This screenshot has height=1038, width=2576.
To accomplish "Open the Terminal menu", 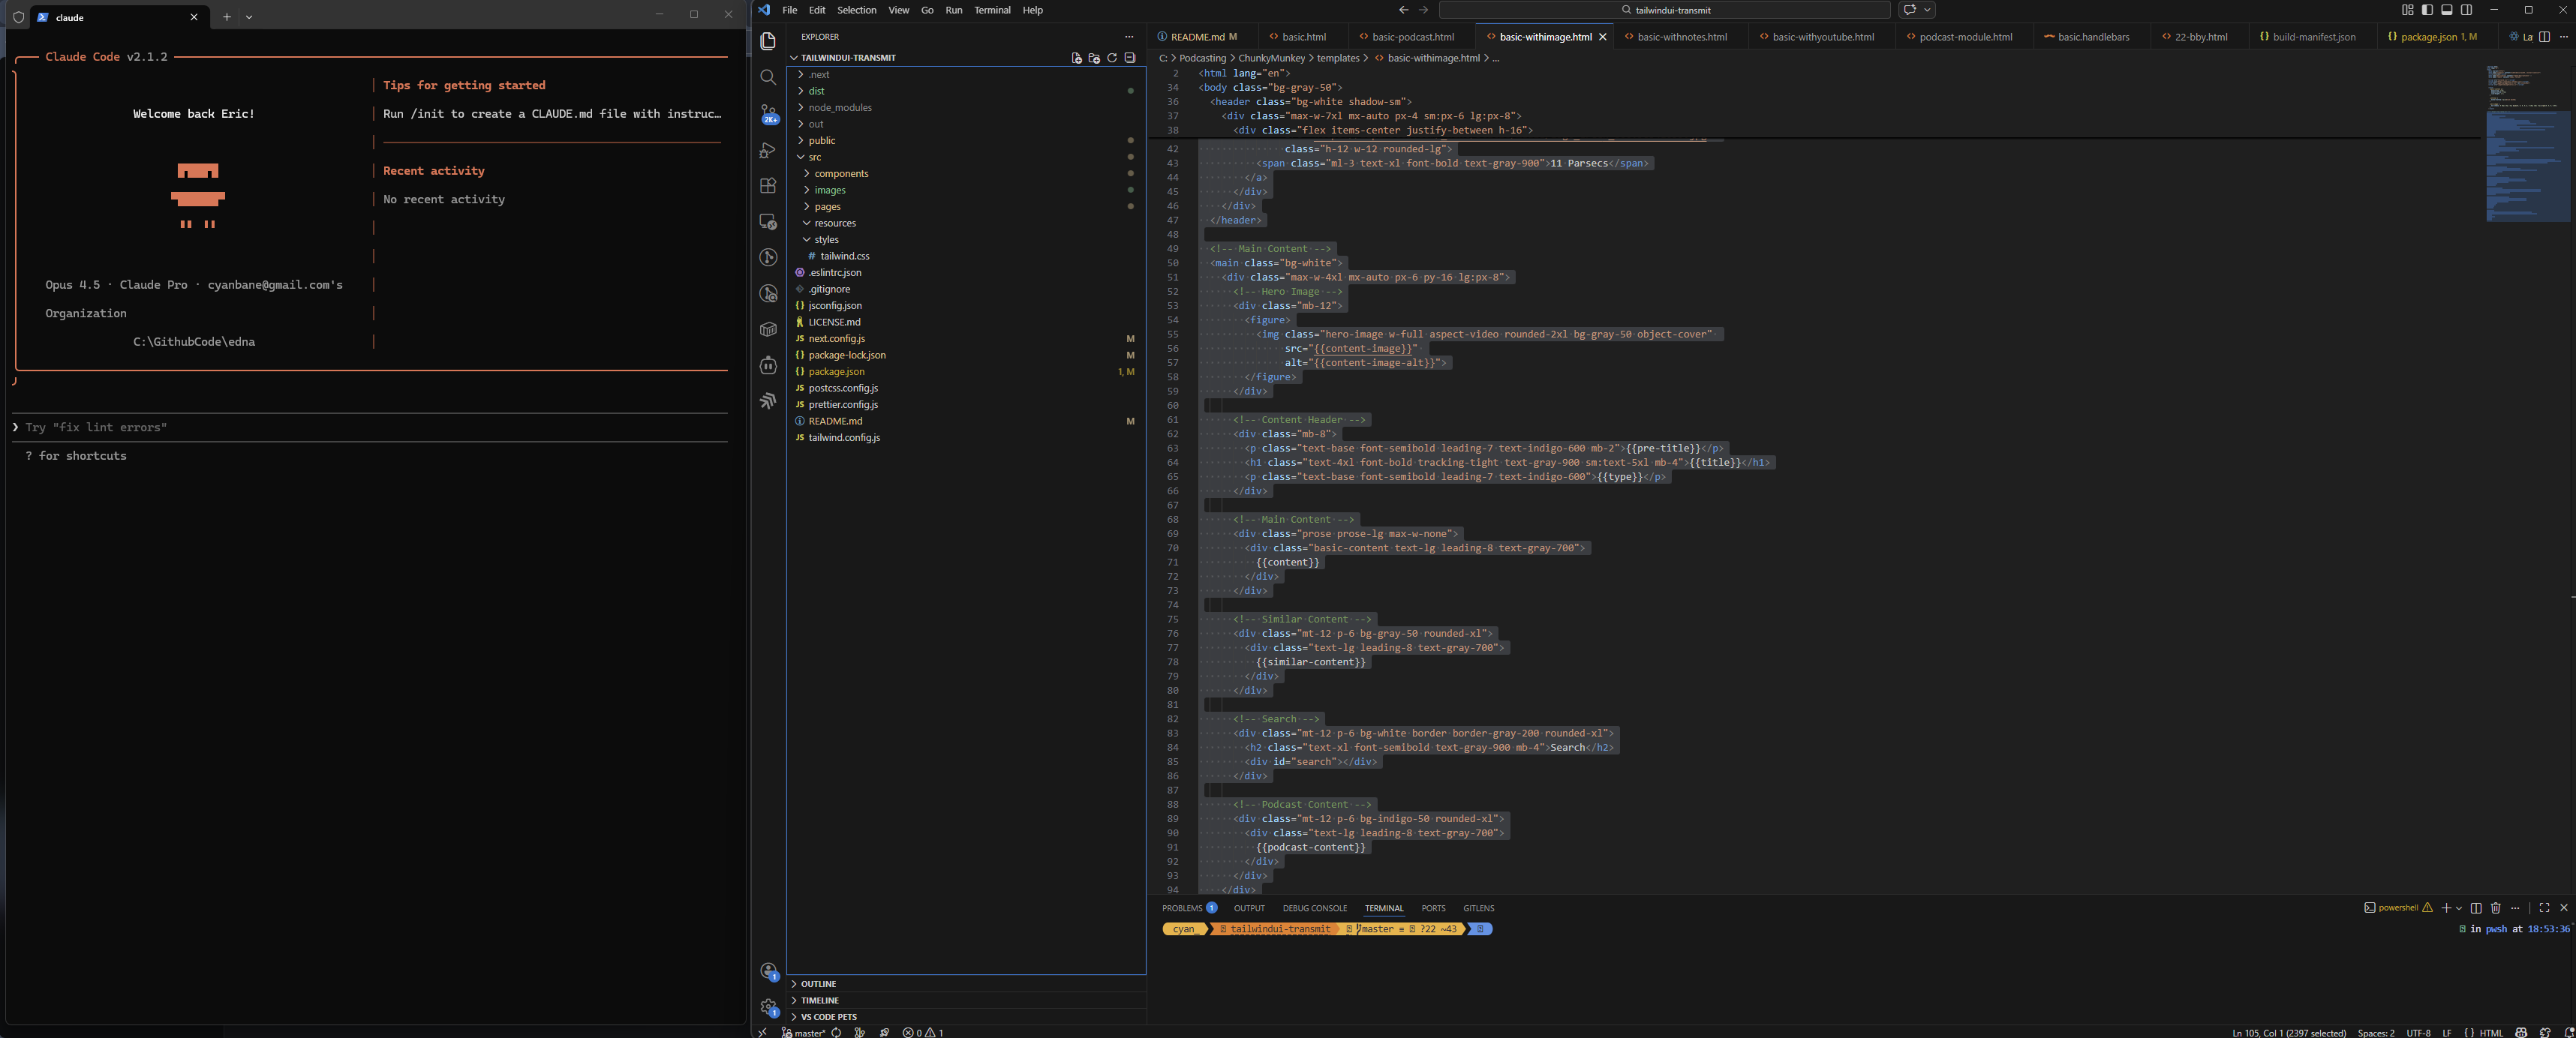I will point(992,10).
